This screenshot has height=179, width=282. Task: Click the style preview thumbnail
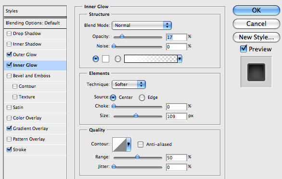click(256, 72)
